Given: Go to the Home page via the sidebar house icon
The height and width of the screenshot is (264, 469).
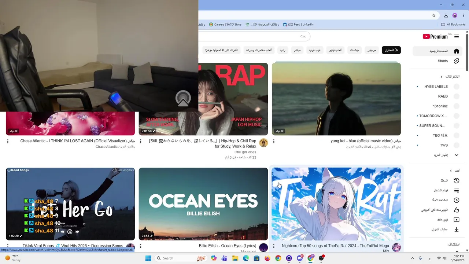Looking at the screenshot, I should pos(456,51).
